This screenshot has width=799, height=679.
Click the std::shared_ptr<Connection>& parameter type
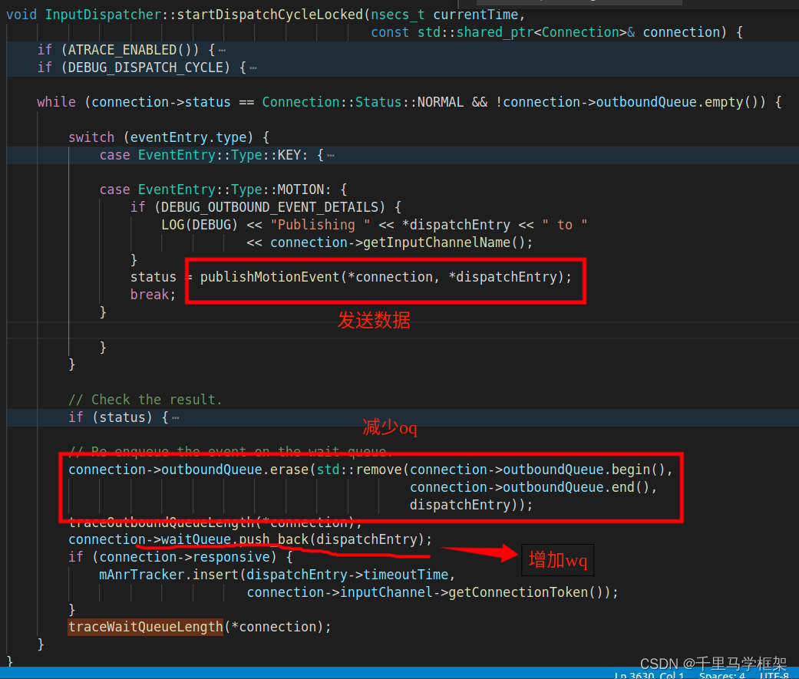point(526,32)
